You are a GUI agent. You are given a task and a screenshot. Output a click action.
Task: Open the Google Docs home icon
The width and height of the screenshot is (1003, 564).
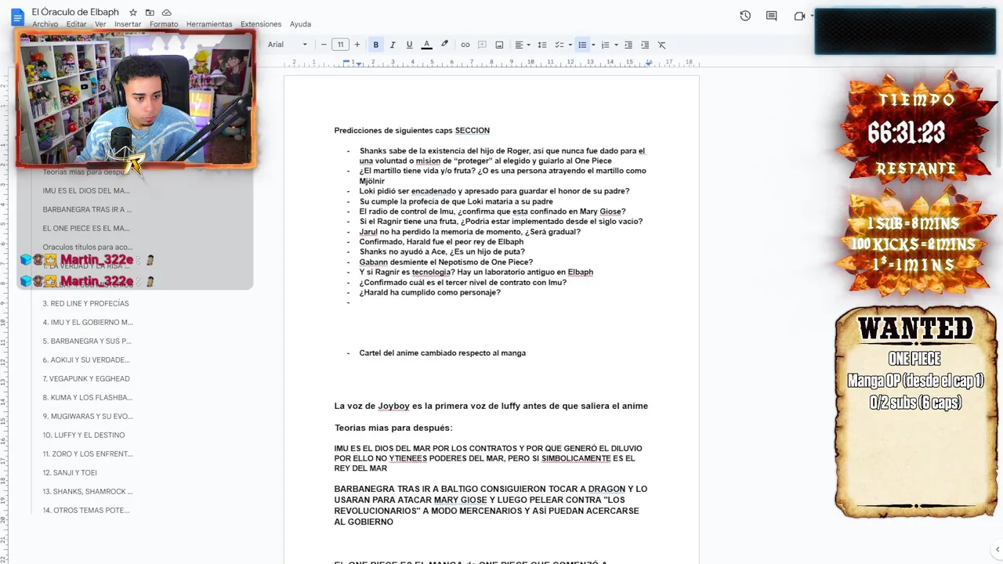16,17
